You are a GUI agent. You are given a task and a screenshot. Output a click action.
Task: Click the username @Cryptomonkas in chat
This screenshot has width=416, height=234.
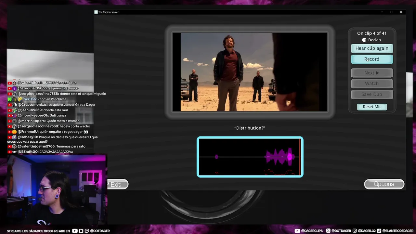coord(32,105)
